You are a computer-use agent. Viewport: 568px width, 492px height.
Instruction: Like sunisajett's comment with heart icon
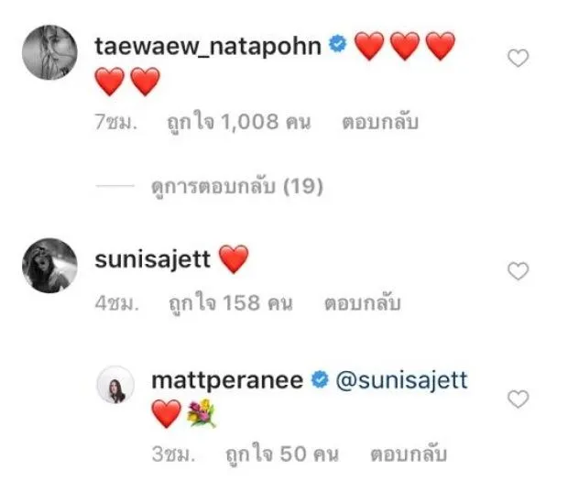click(x=519, y=271)
